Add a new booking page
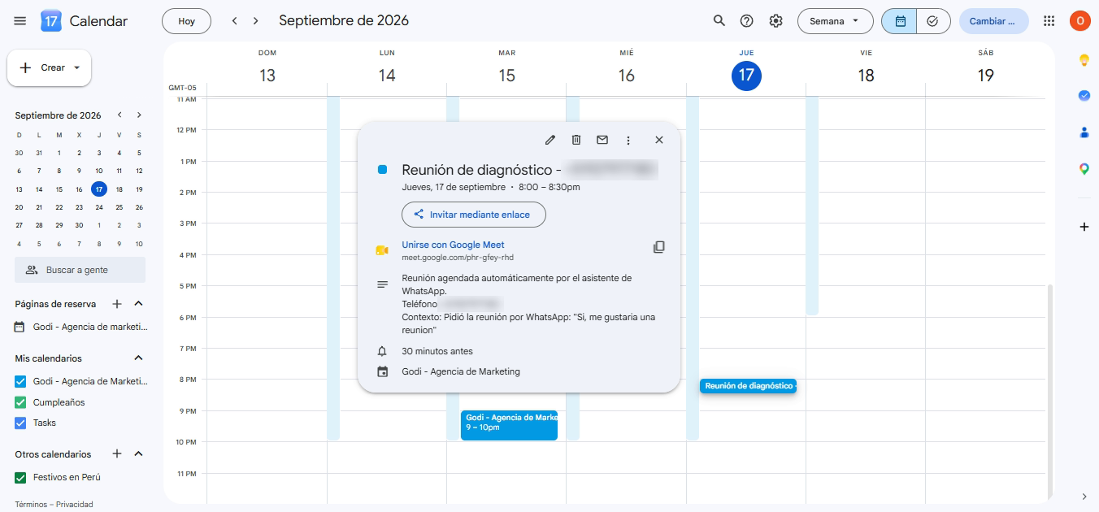 pos(117,304)
